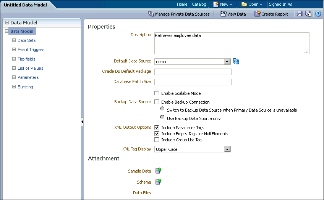Select Flexfields in the tree
Image resolution: width=324 pixels, height=200 pixels.
tap(26, 59)
